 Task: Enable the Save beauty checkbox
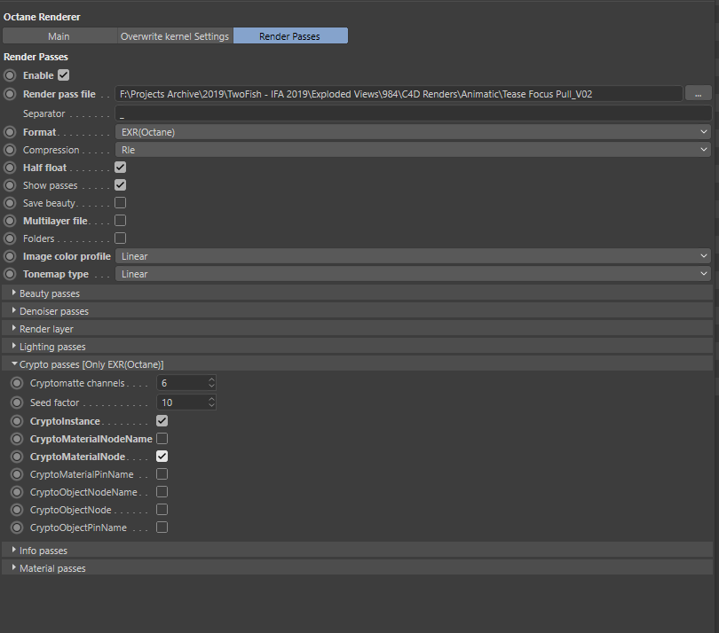[121, 203]
